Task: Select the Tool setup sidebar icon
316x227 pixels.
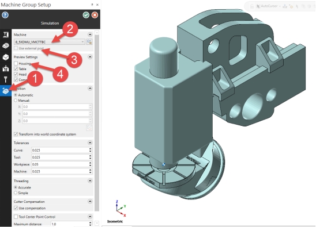Action: (5, 80)
